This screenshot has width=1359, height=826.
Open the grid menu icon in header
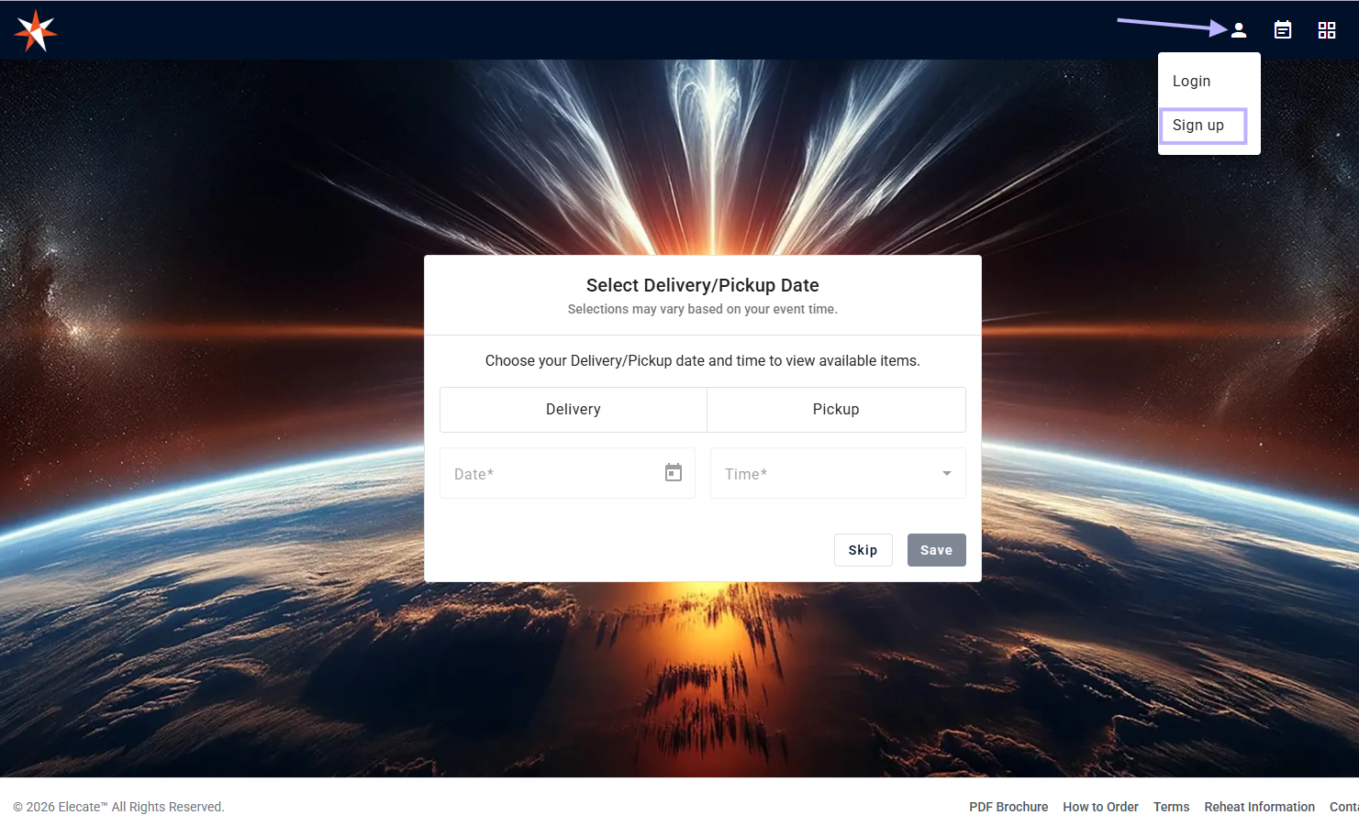[x=1326, y=30]
